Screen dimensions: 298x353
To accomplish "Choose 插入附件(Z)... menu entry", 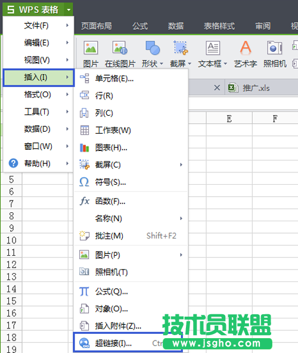I will click(x=131, y=326).
